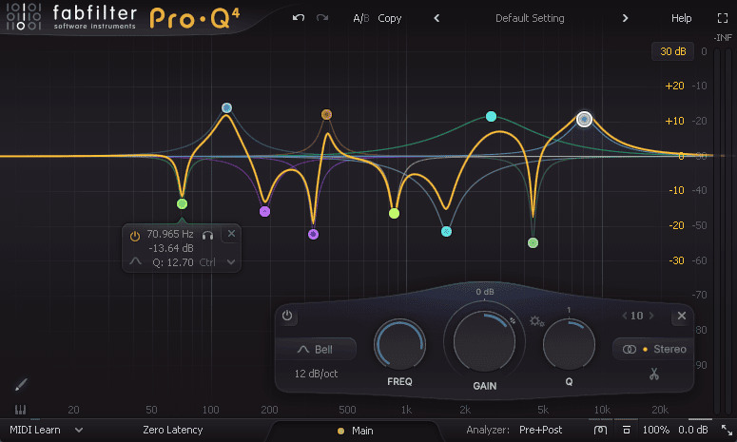Toggle band power in the 70.965 Hz popup
The height and width of the screenshot is (442, 737).
[135, 236]
